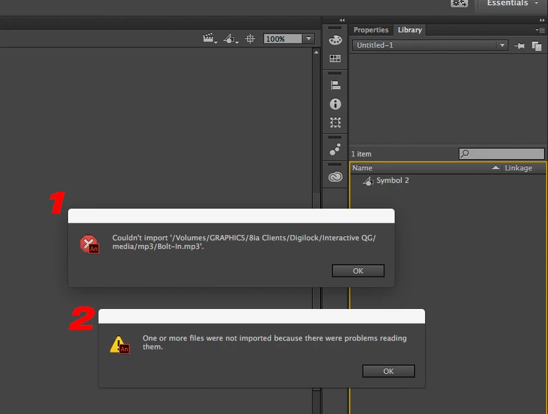Open the Essentials workspace dropdown
The width and height of the screenshot is (548, 414).
click(x=512, y=3)
